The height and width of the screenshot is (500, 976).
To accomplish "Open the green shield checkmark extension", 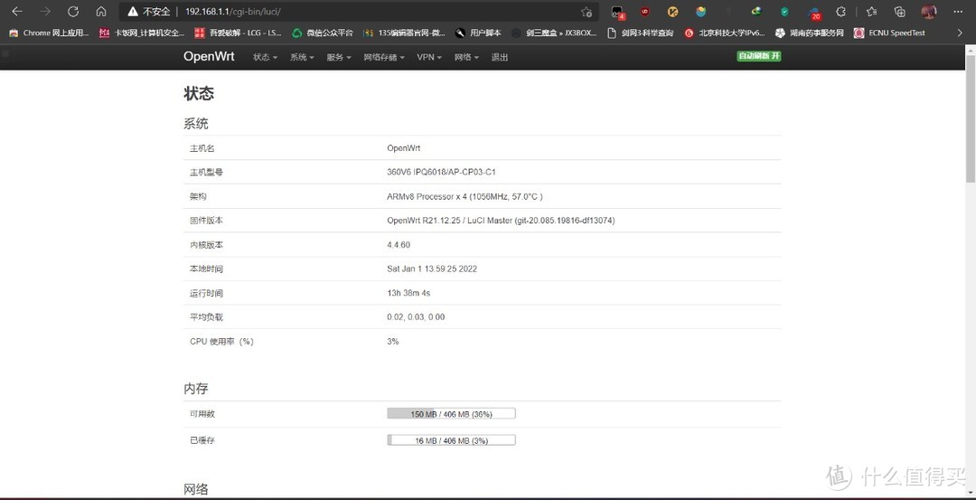I will (784, 12).
